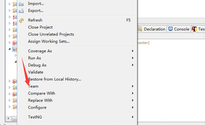Switch to the Declaration tab
This screenshot has height=125, width=205.
(152, 29)
